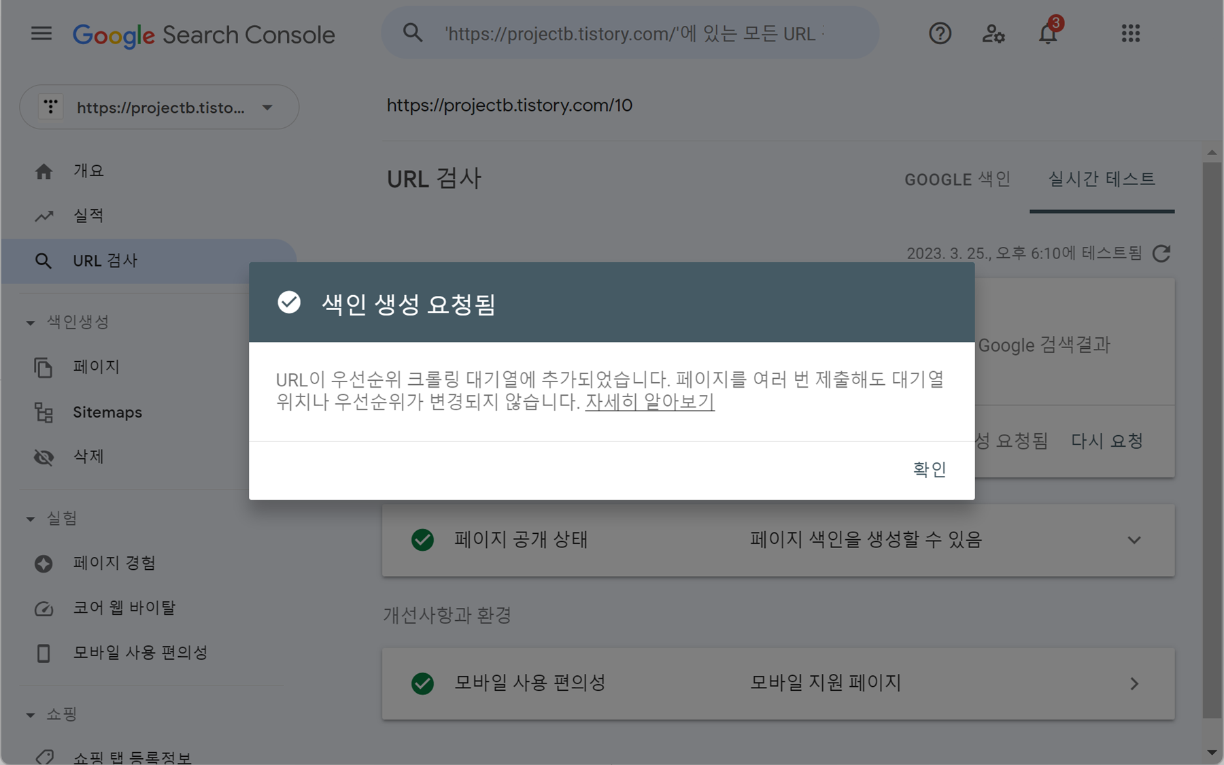Click the pages icon beside 페이지
Viewport: 1224px width, 765px height.
coord(43,367)
